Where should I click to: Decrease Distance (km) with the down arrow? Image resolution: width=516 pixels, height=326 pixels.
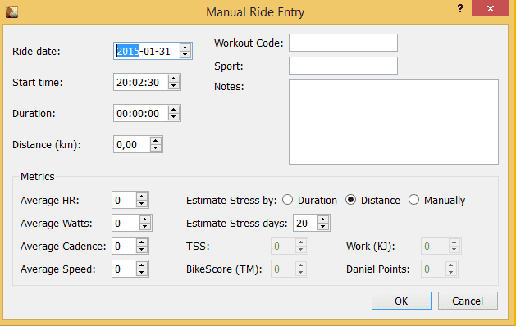pos(155,148)
